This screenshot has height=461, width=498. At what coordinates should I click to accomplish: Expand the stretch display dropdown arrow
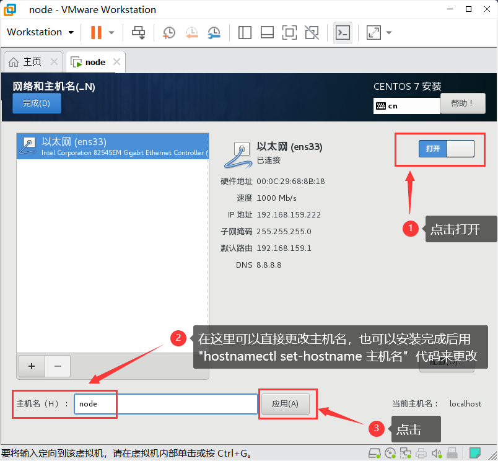(389, 32)
